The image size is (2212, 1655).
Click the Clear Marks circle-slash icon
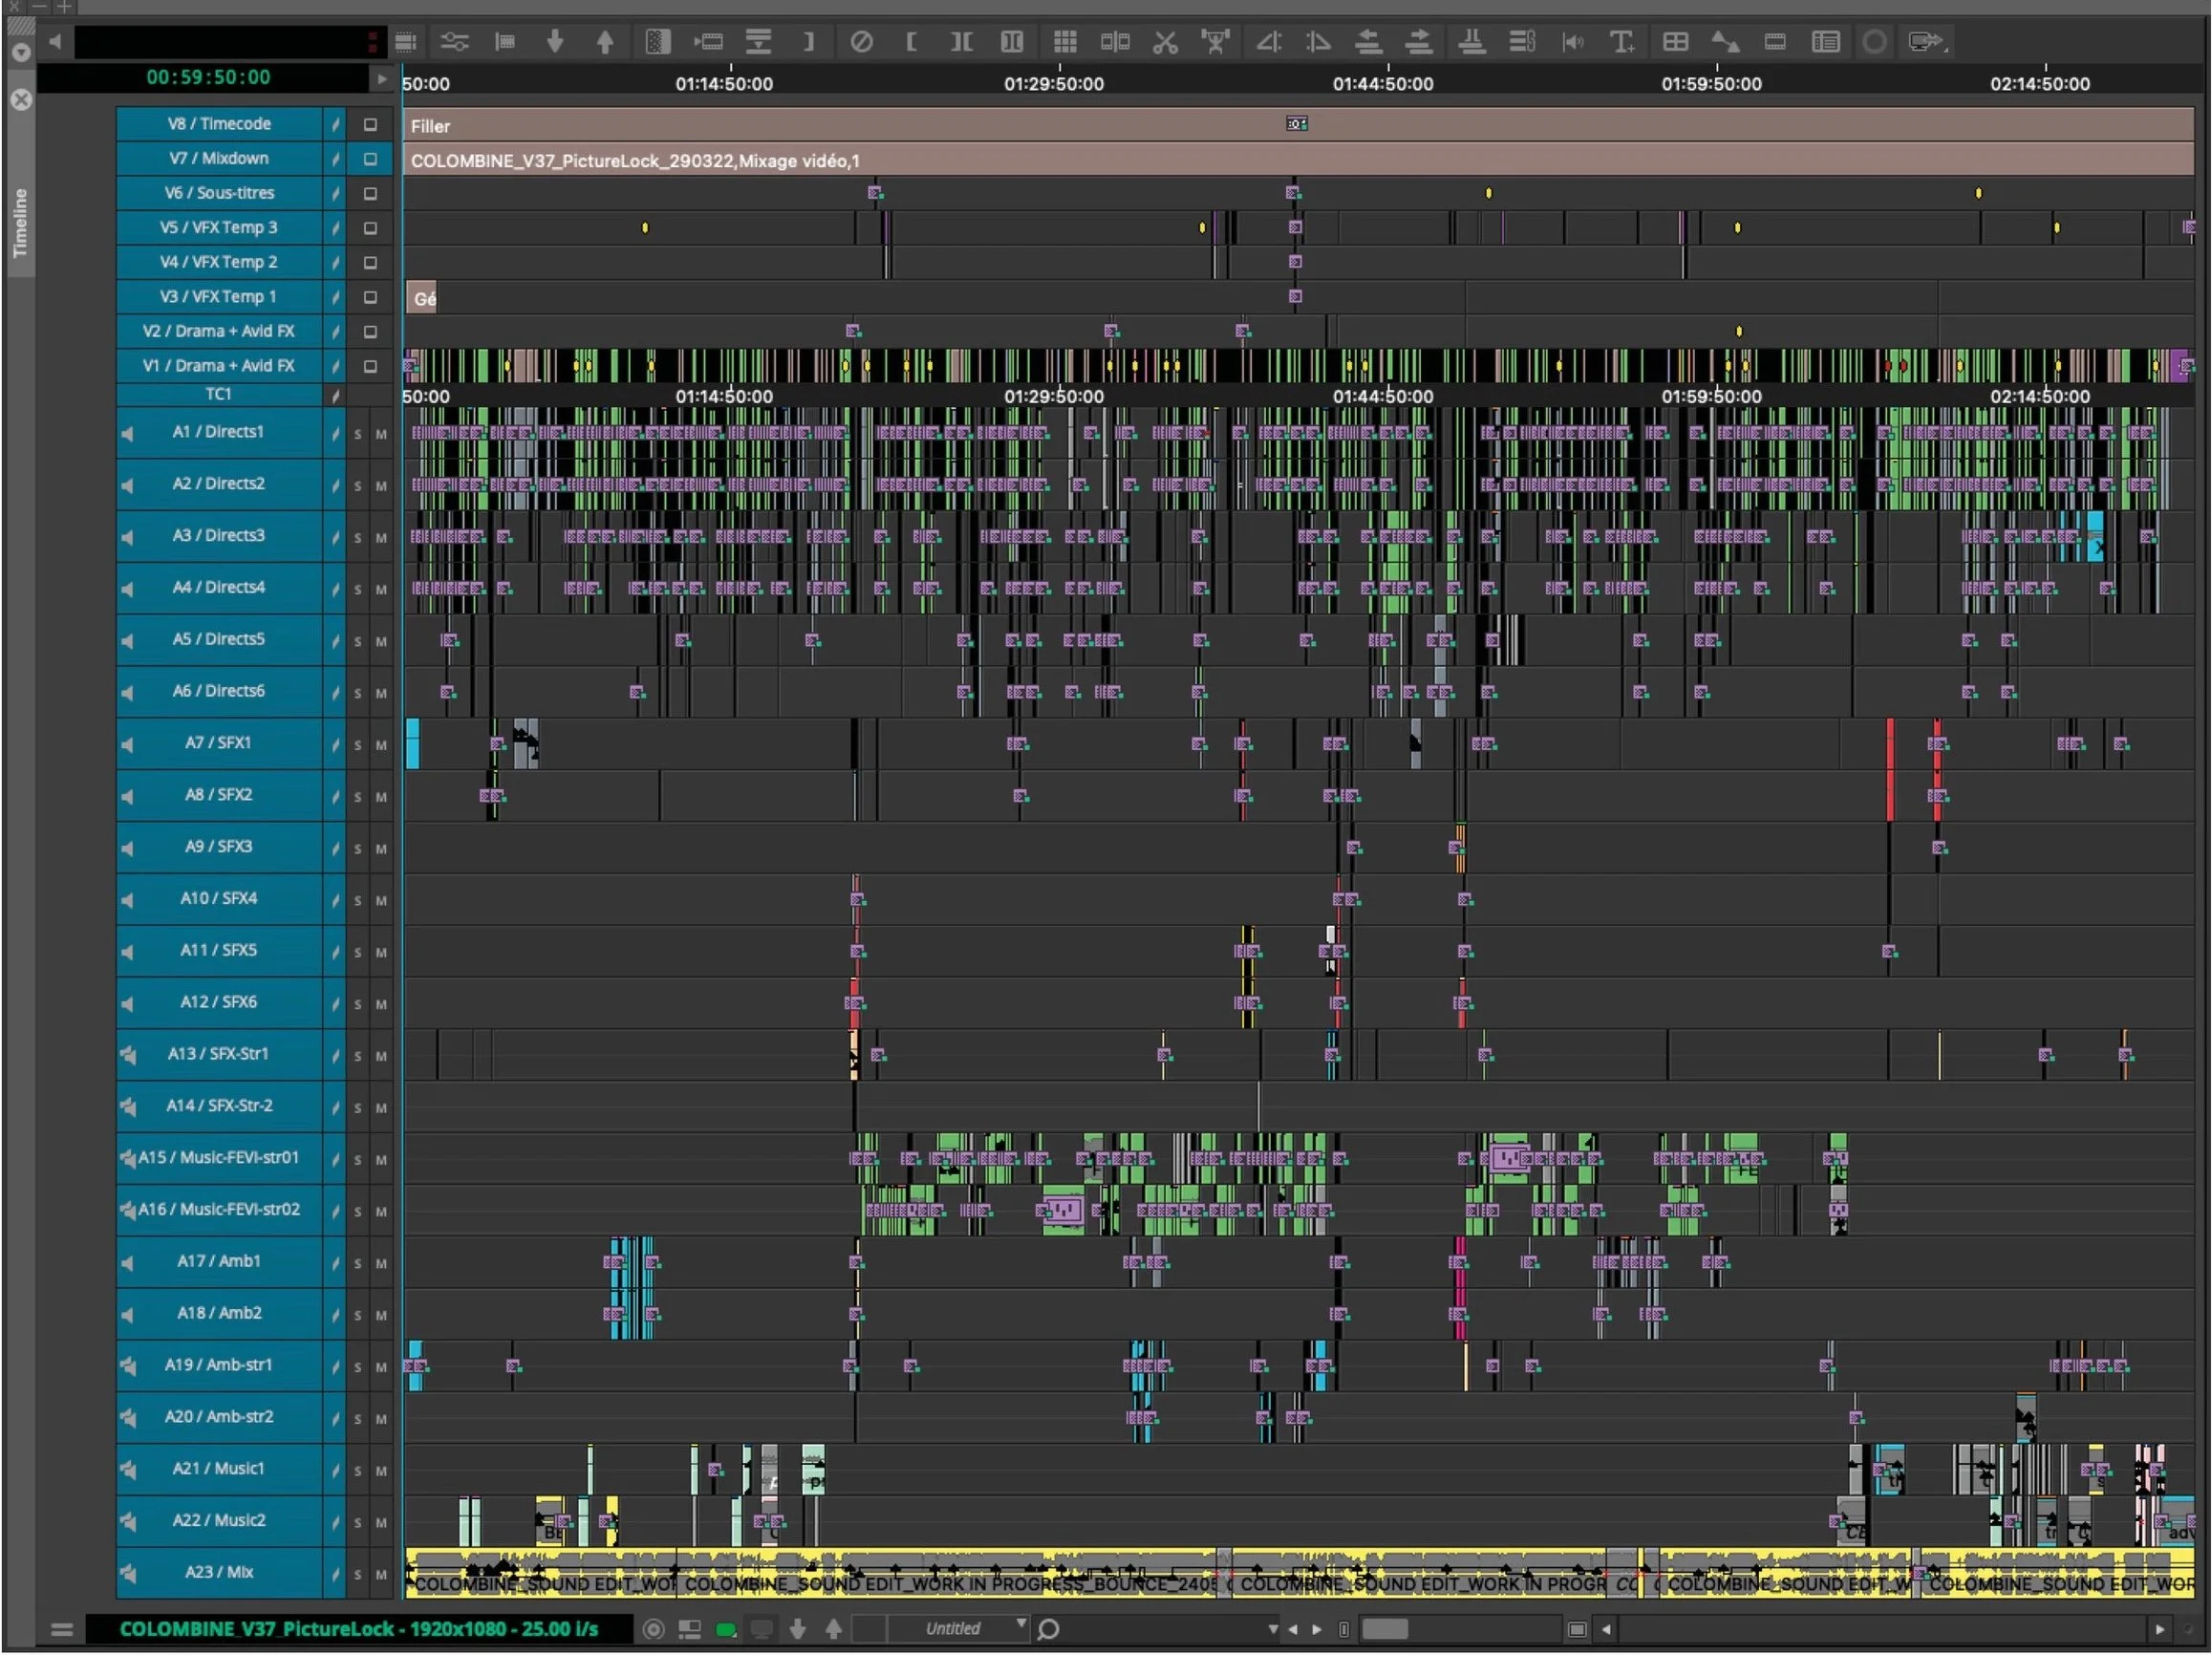point(861,42)
